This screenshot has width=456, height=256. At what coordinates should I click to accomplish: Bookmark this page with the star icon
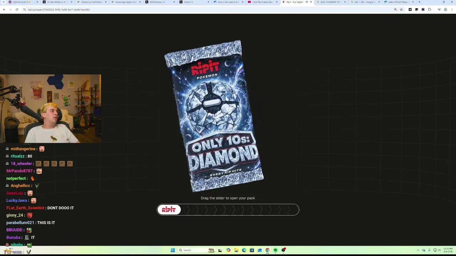click(x=401, y=10)
